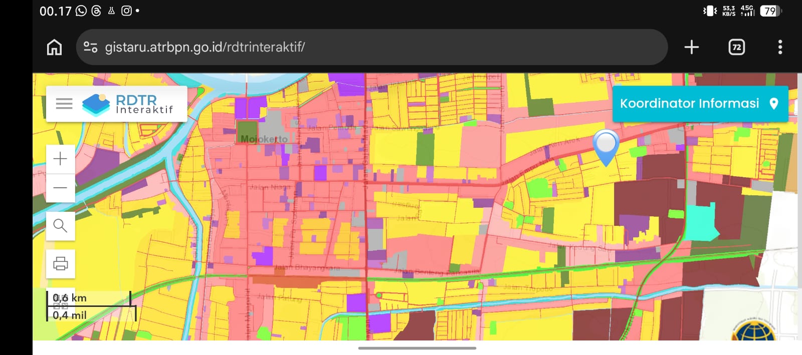Focus the gistaru.atrbpn.go.id address bar

351,47
